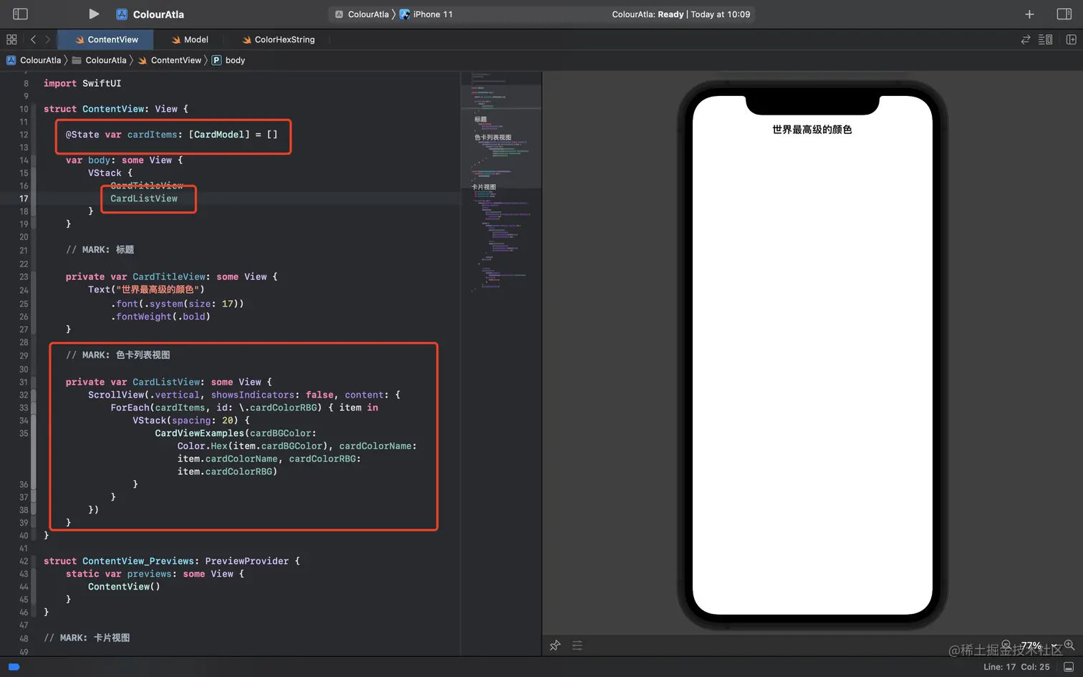The image size is (1083, 677).
Task: Jump to 卡片视图 marker in minimap
Action: pyautogui.click(x=483, y=187)
